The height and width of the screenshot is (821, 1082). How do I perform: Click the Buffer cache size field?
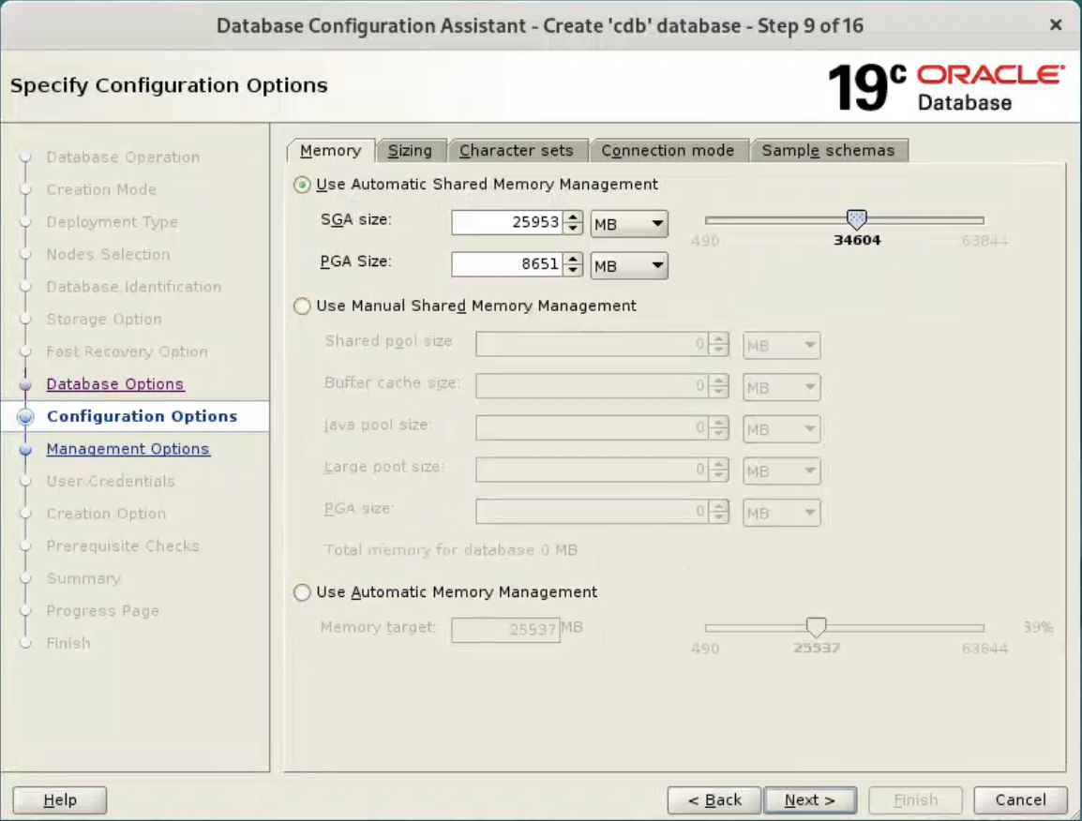(592, 386)
